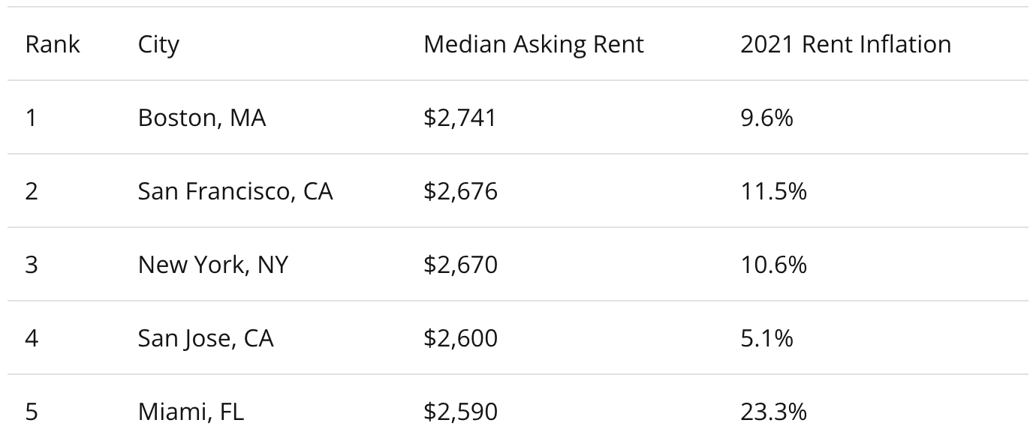Click the 10.6% inflation value
This screenshot has height=447, width=1033.
click(x=773, y=265)
